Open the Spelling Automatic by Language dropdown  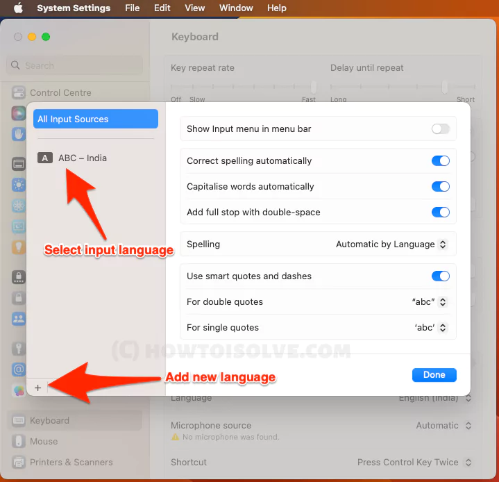click(391, 244)
